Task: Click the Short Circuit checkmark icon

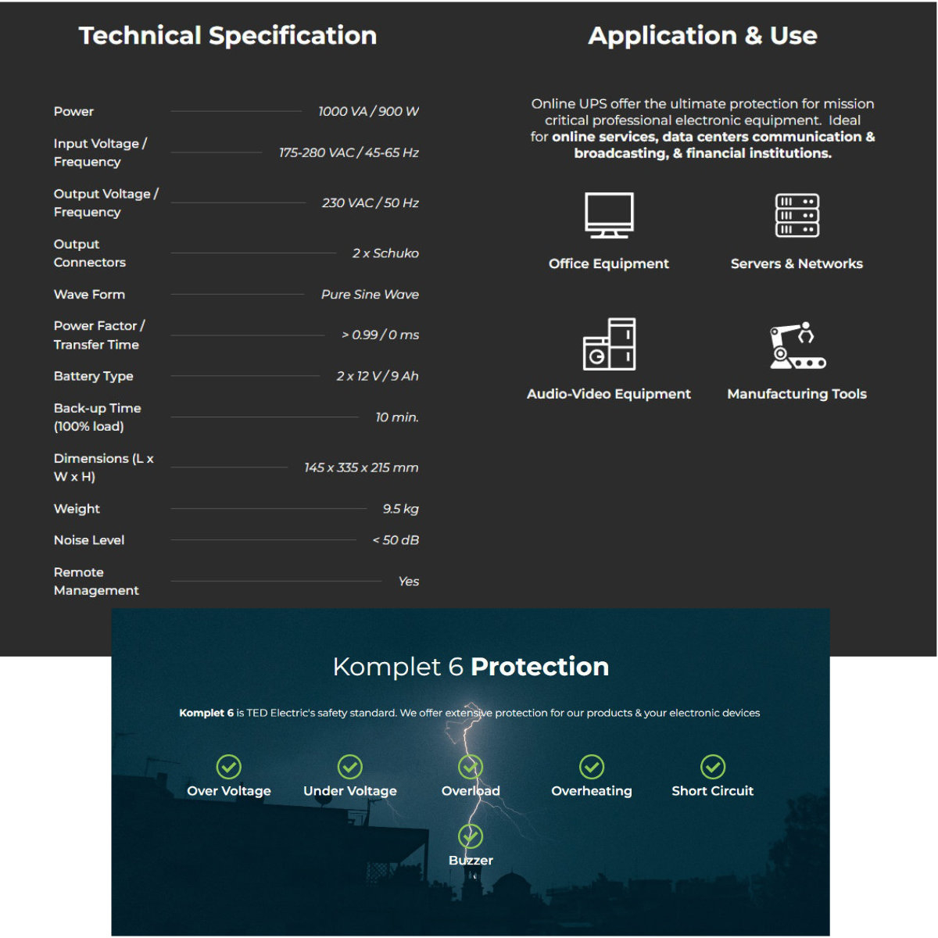Action: (x=713, y=766)
